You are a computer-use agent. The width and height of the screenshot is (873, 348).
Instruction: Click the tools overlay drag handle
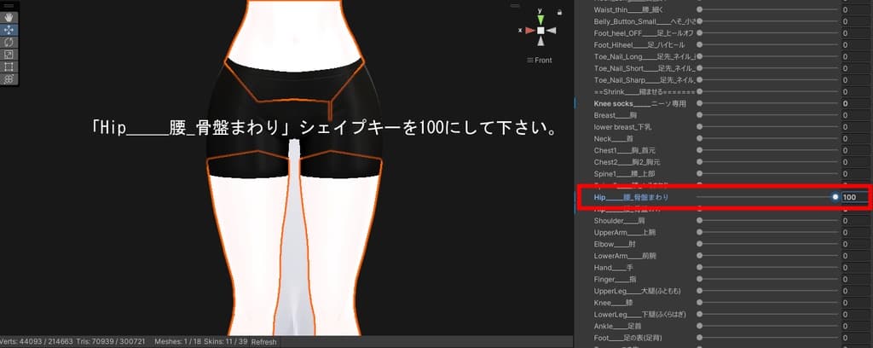coord(9,6)
